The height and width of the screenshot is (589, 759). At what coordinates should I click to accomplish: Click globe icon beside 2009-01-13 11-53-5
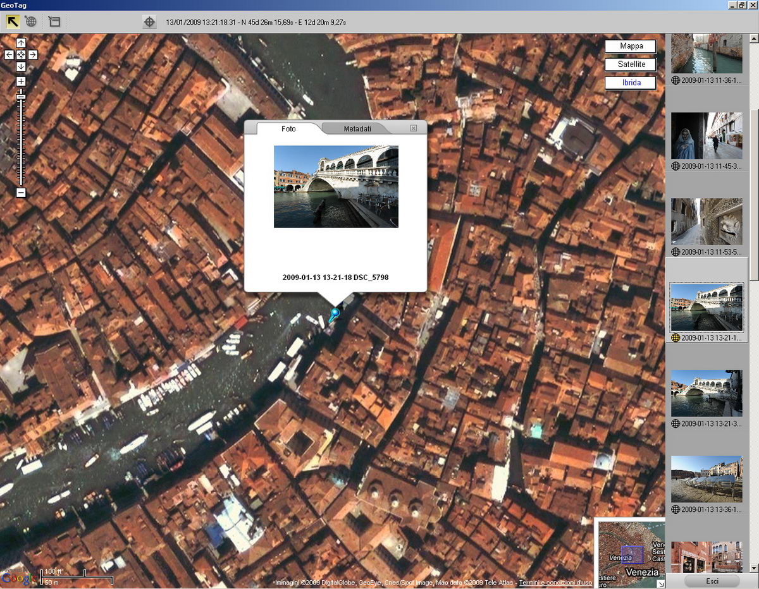coord(676,252)
